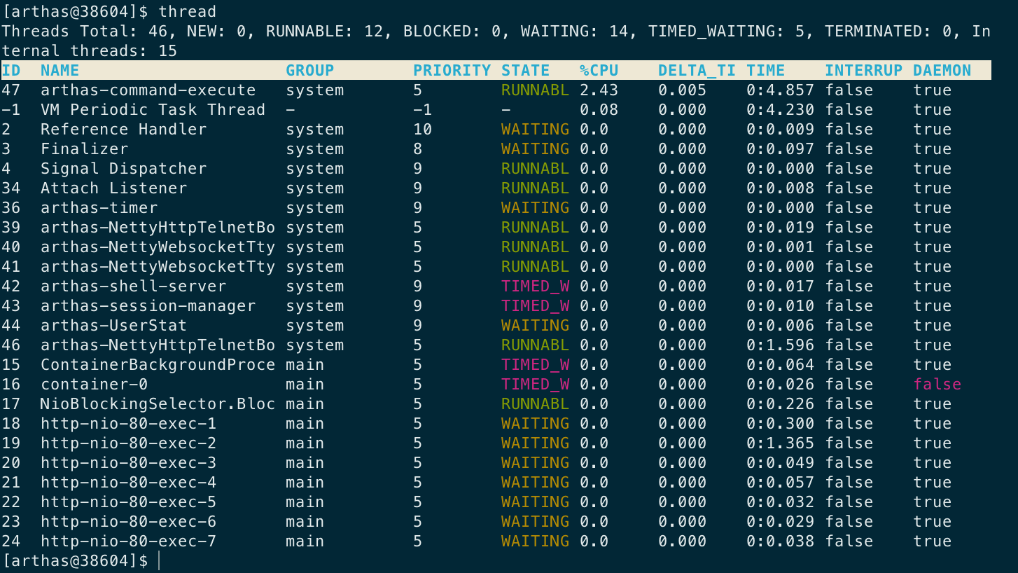Select the http-nio-80-exec-7 thread name
Screen dimensions: 1018x573
(x=129, y=541)
